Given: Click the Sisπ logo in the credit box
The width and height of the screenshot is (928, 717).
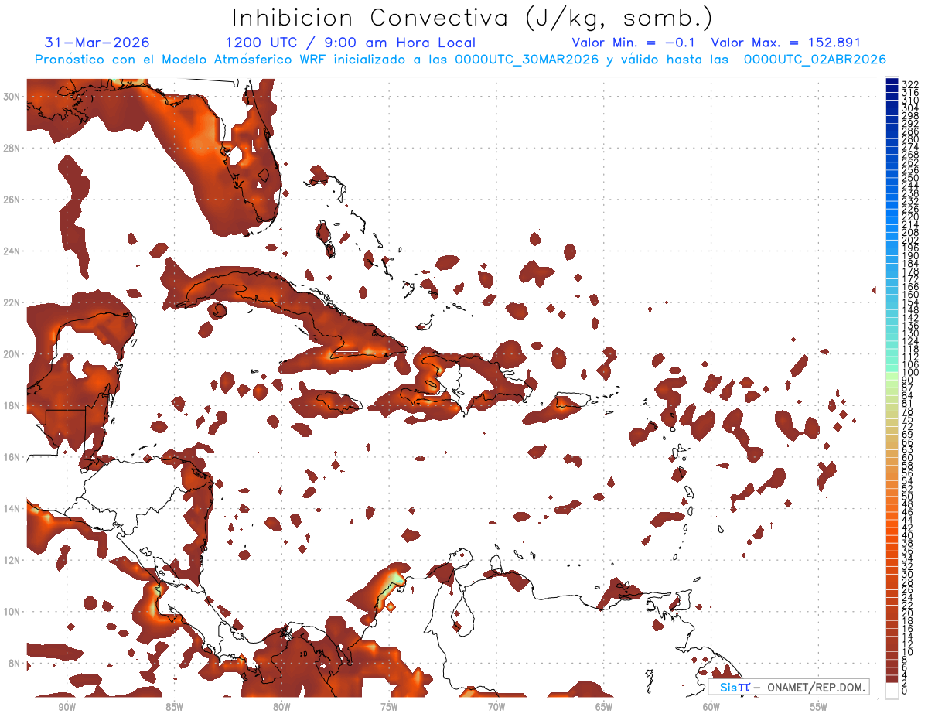Looking at the screenshot, I should [734, 687].
